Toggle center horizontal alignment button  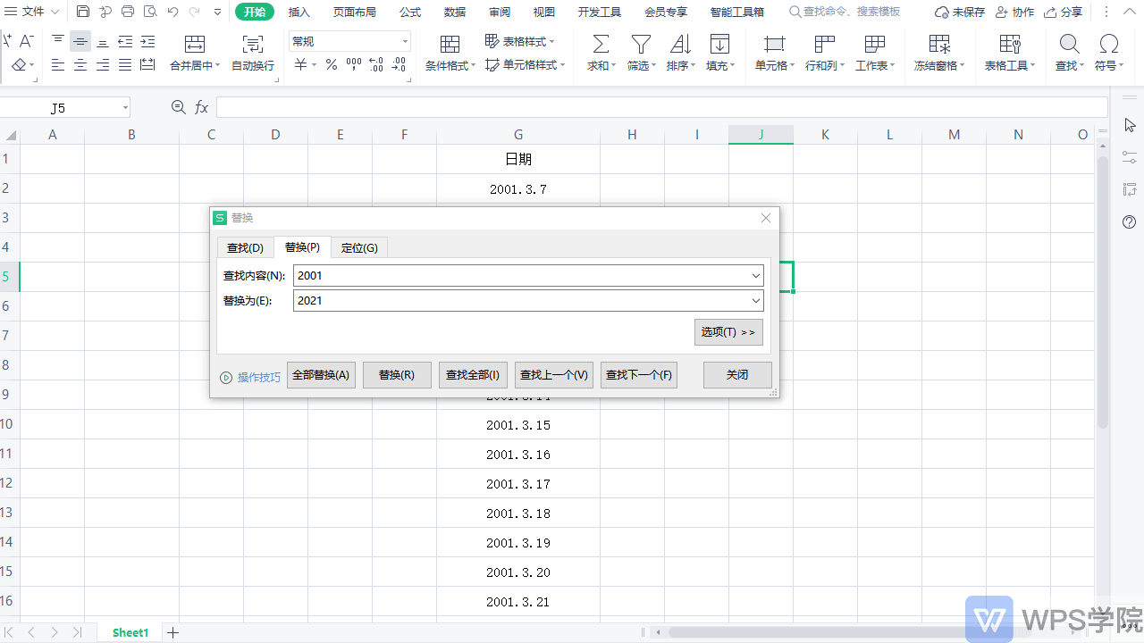pyautogui.click(x=80, y=64)
